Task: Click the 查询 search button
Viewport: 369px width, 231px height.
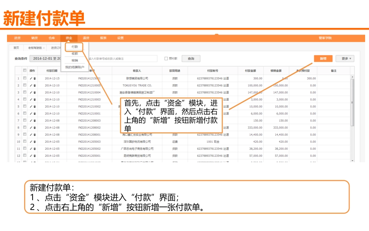Action: (191, 59)
